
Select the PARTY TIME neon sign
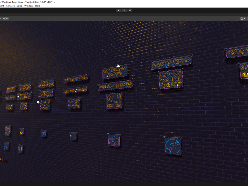tap(171, 63)
